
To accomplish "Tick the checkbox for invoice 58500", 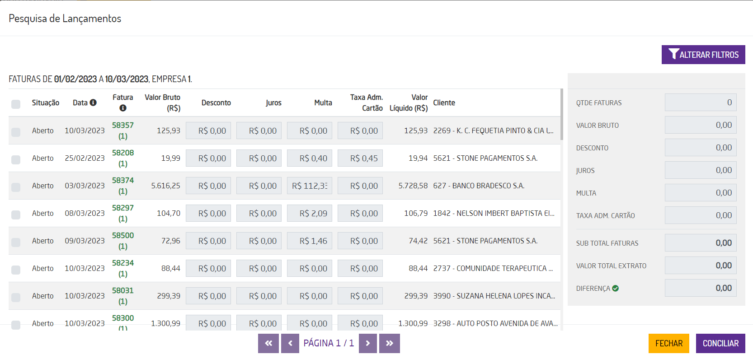I will point(16,242).
